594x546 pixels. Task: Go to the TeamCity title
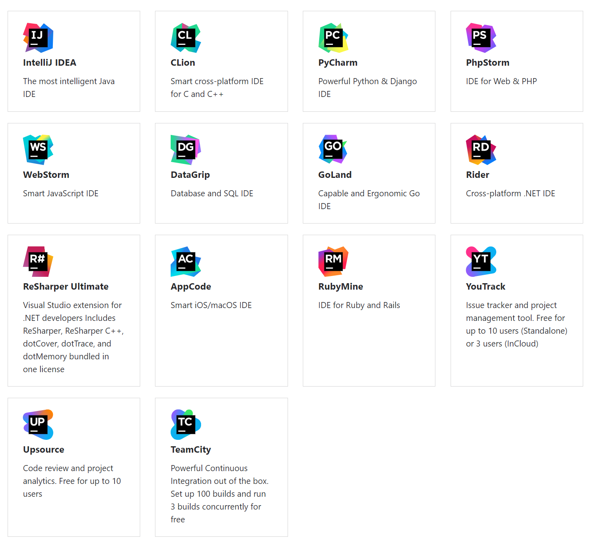191,449
